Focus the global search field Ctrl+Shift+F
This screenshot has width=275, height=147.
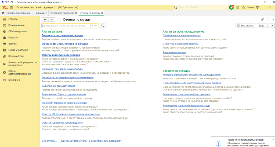[x=201, y=7]
